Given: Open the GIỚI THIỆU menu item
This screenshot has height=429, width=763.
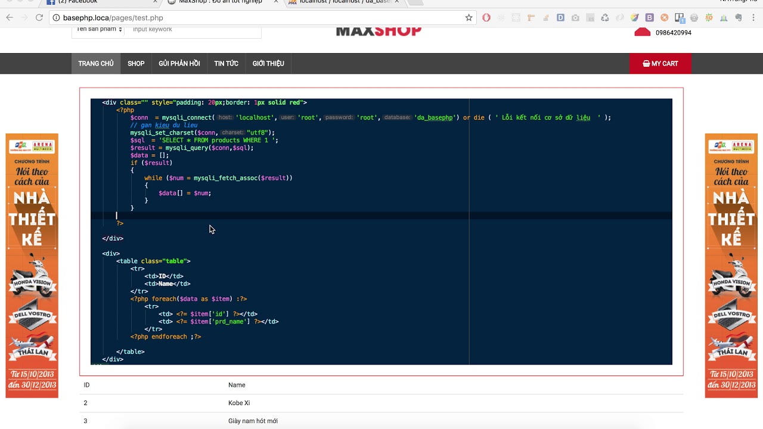Looking at the screenshot, I should [x=268, y=64].
